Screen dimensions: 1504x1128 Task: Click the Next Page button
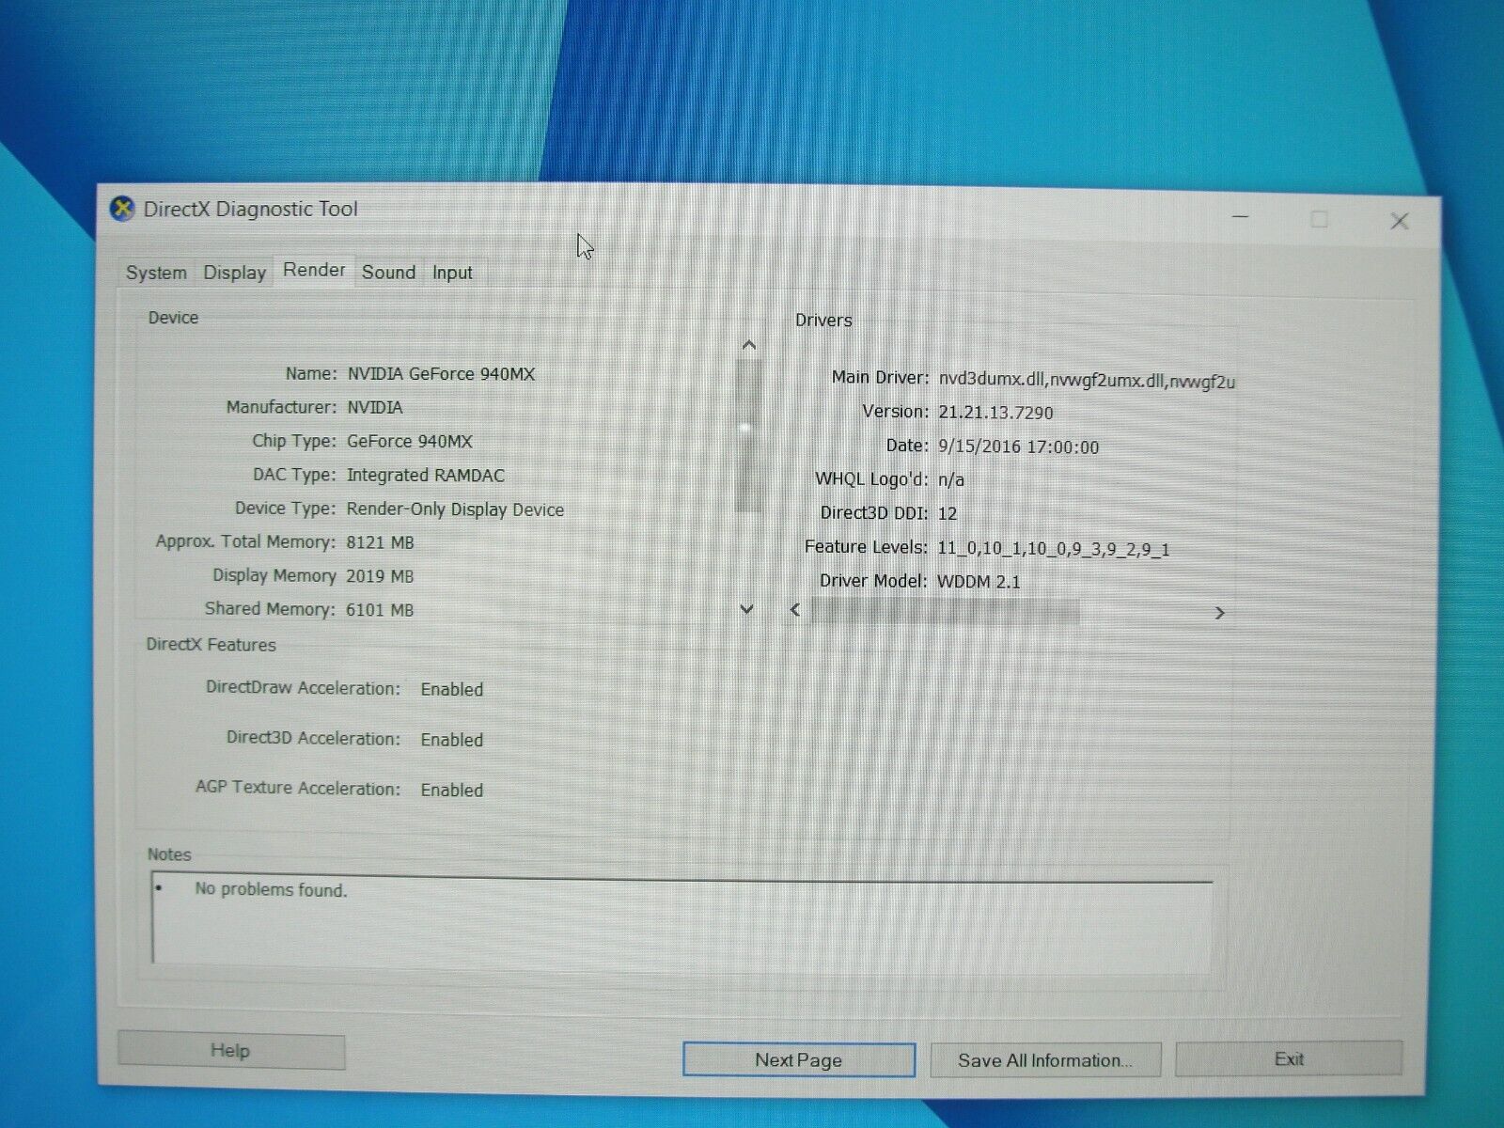(798, 1059)
